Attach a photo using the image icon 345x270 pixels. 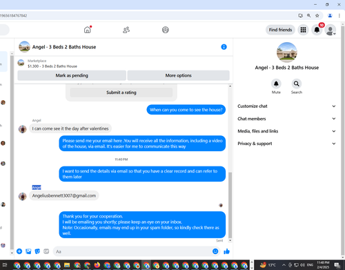(x=28, y=251)
